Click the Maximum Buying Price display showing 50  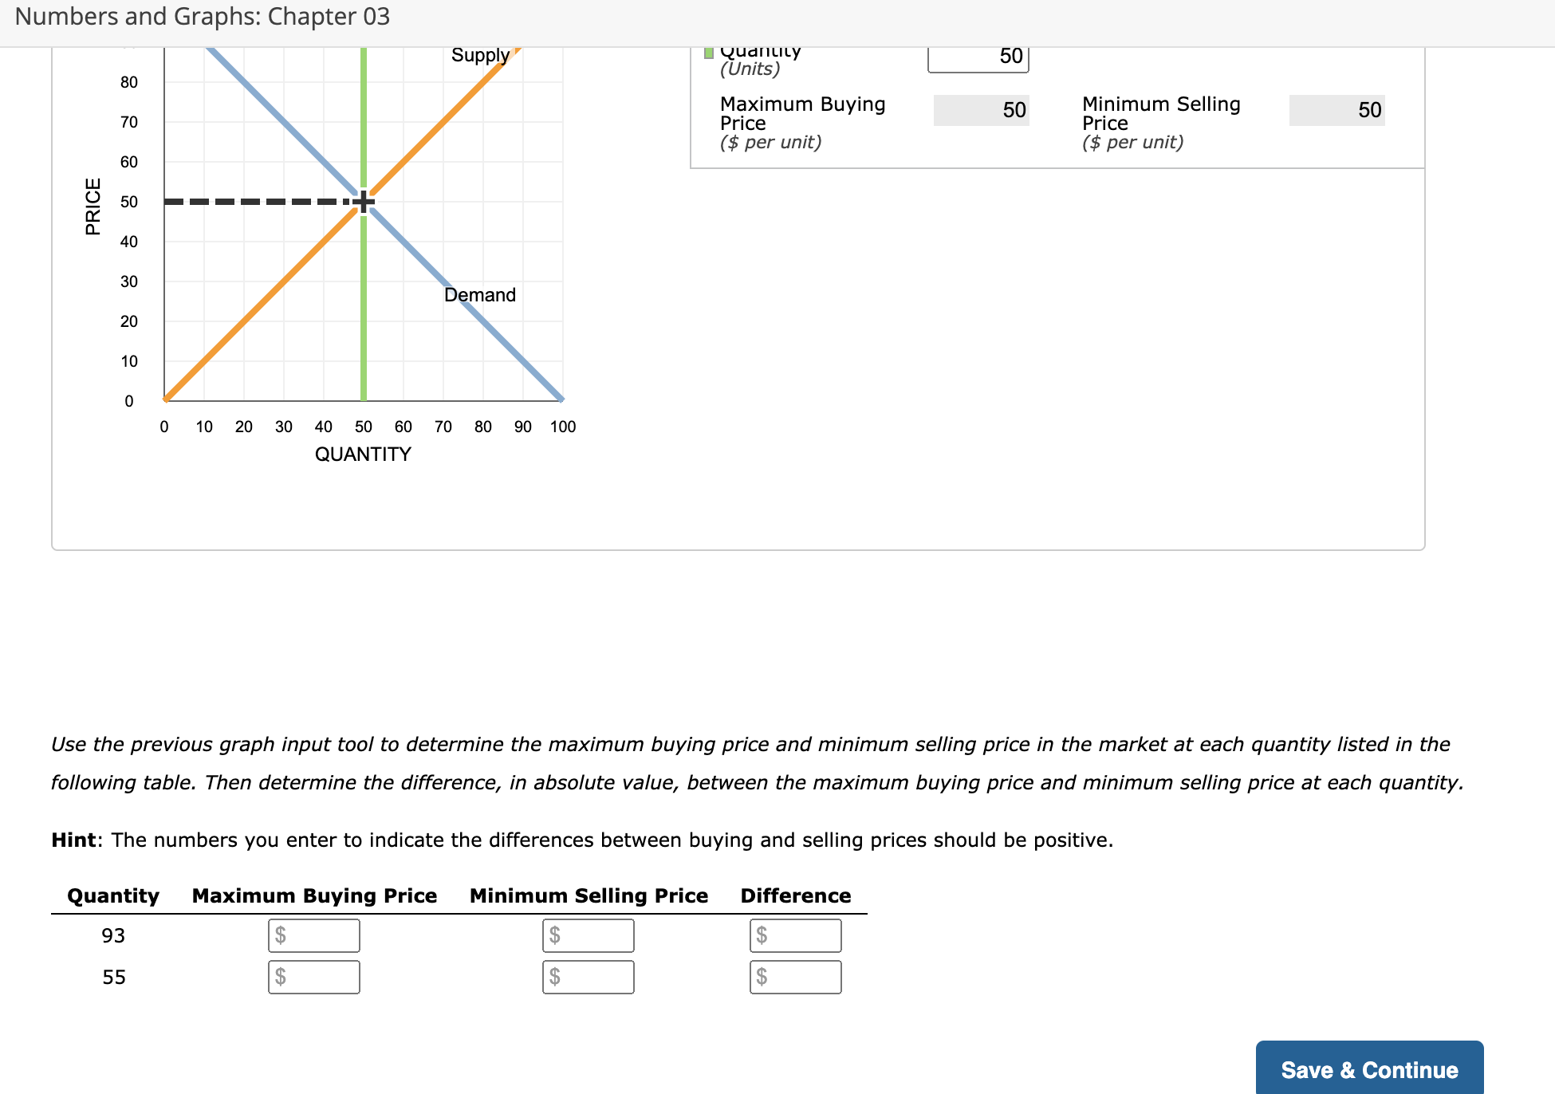[982, 110]
